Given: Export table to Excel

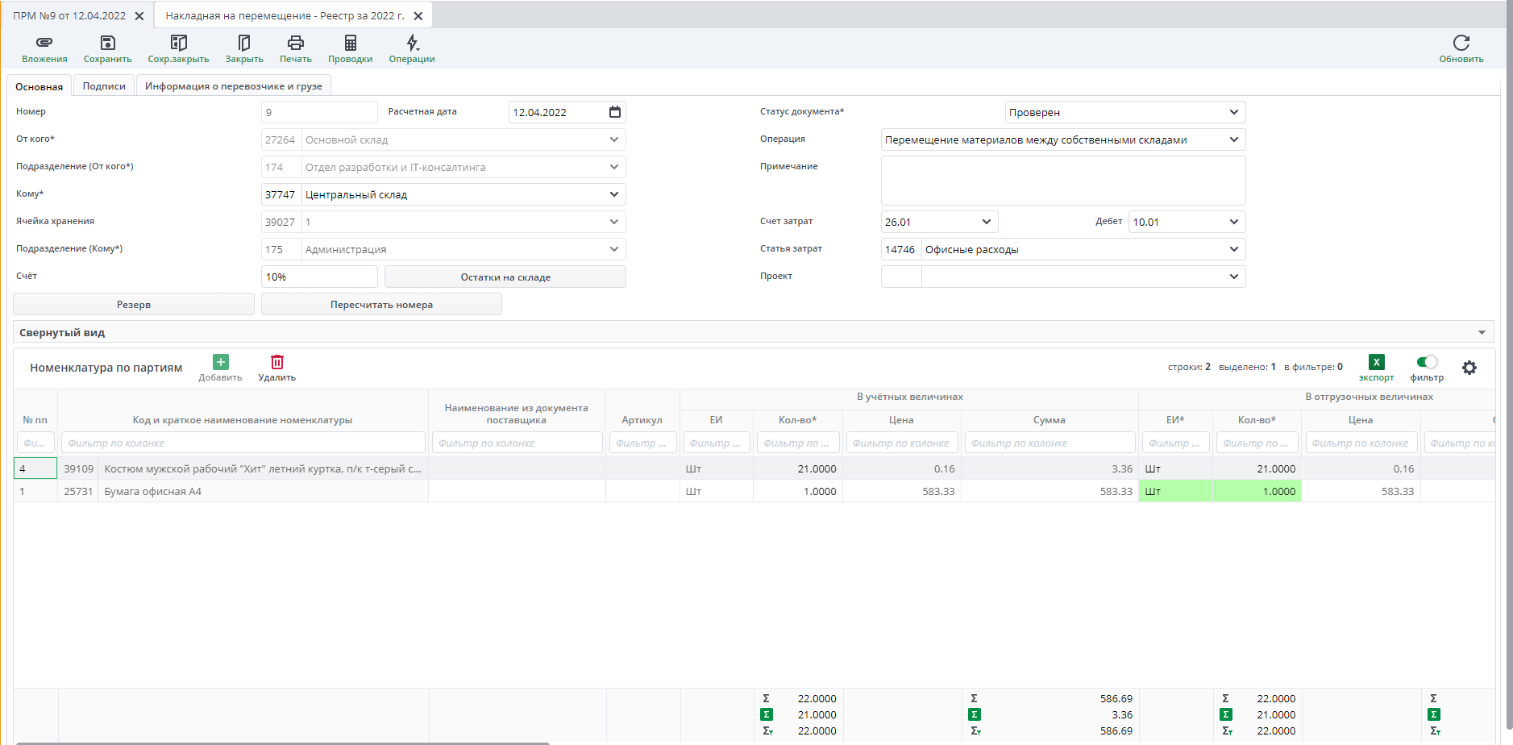Looking at the screenshot, I should pos(1376,362).
